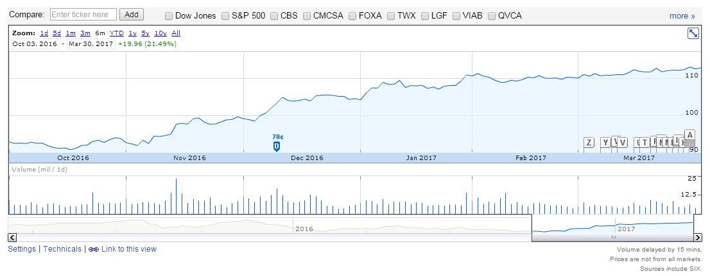The height and width of the screenshot is (276, 710).
Task: Grab the timeline range slider handle
Action: pyautogui.click(x=613, y=238)
